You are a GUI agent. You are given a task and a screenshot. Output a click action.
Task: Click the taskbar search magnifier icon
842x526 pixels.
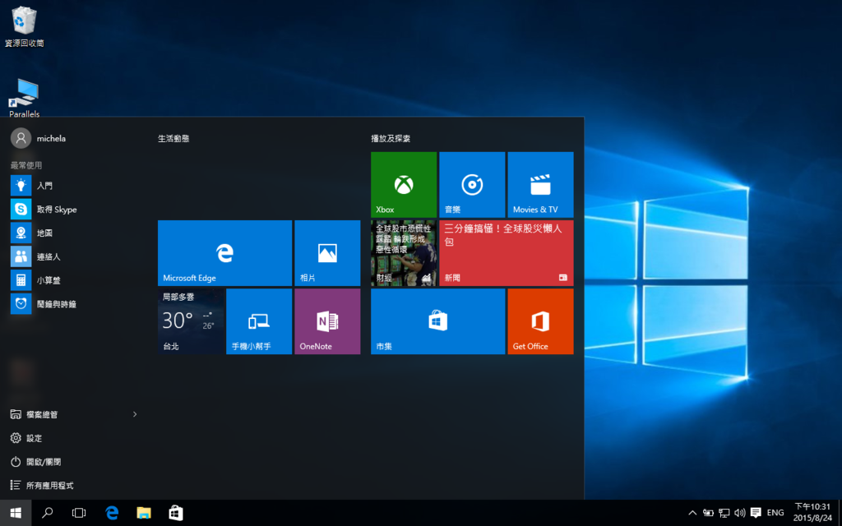click(47, 513)
